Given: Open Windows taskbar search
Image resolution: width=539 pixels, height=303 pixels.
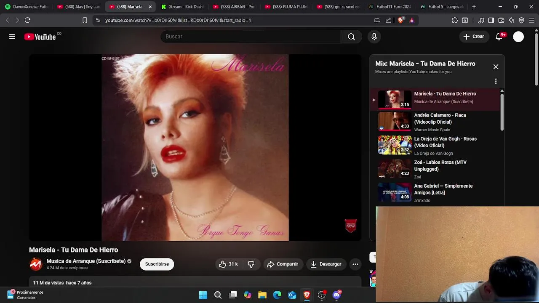Looking at the screenshot, I should [218, 295].
